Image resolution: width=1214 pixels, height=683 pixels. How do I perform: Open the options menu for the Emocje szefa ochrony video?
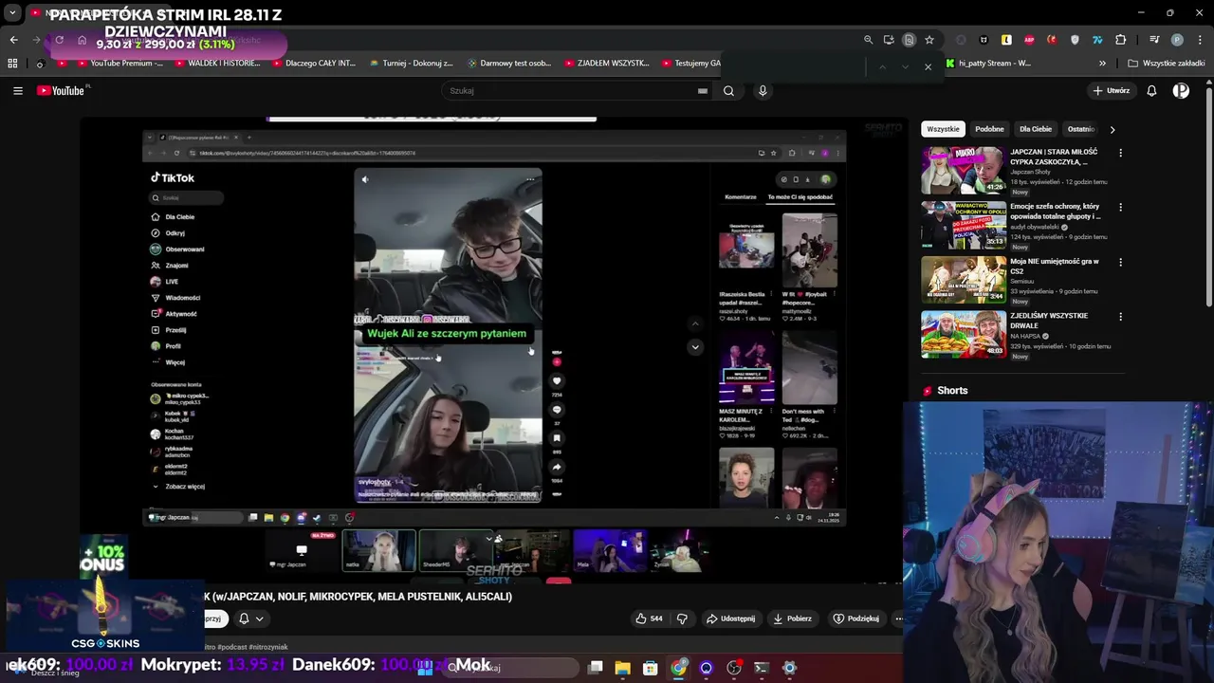pyautogui.click(x=1120, y=207)
